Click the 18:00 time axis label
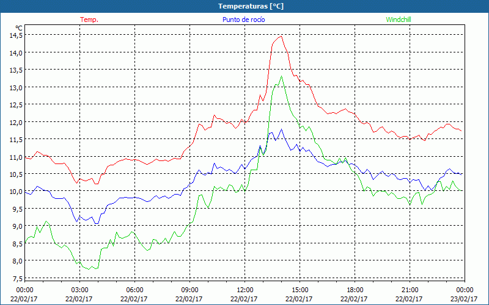Viewport: 489px width, 305px height. coord(355,290)
